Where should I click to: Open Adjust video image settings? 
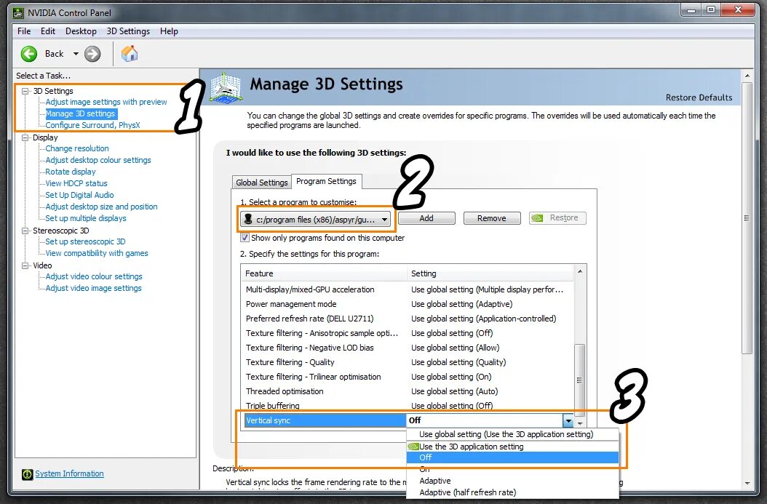93,289
